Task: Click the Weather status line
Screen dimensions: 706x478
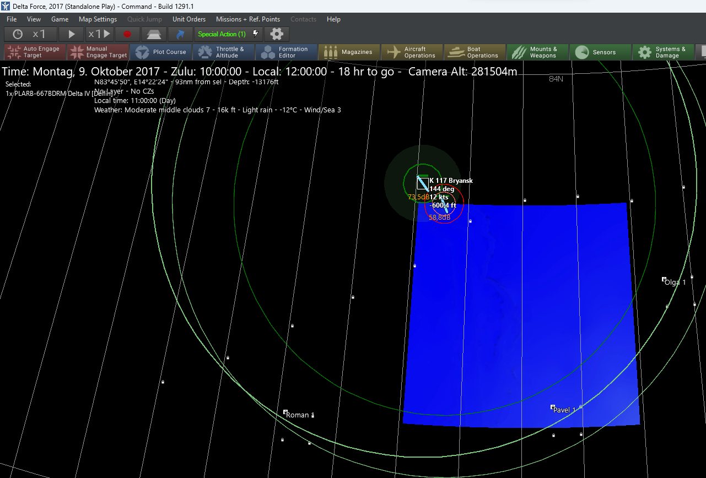Action: pos(218,110)
